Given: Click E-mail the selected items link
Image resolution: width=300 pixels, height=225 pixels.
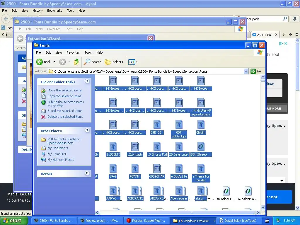Looking at the screenshot, I should pyautogui.click(x=65, y=111).
